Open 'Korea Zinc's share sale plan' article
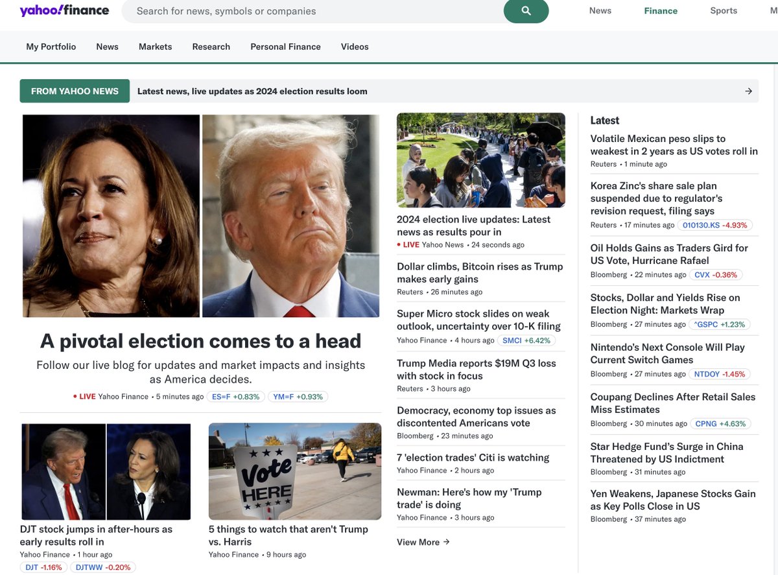778x575 pixels. pos(656,198)
